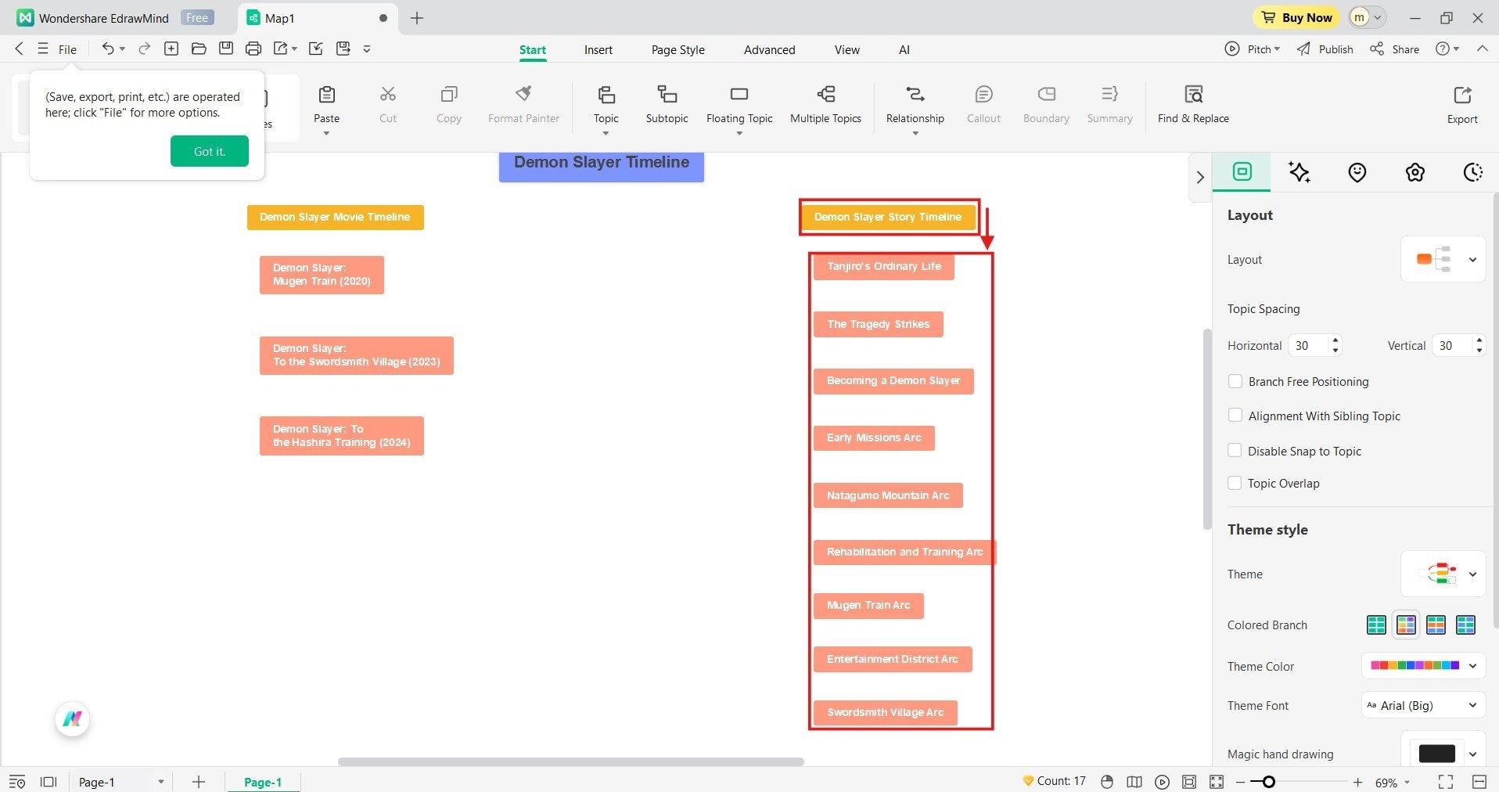This screenshot has height=792, width=1499.
Task: Enable Topic Overlap checkbox
Action: 1235,483
